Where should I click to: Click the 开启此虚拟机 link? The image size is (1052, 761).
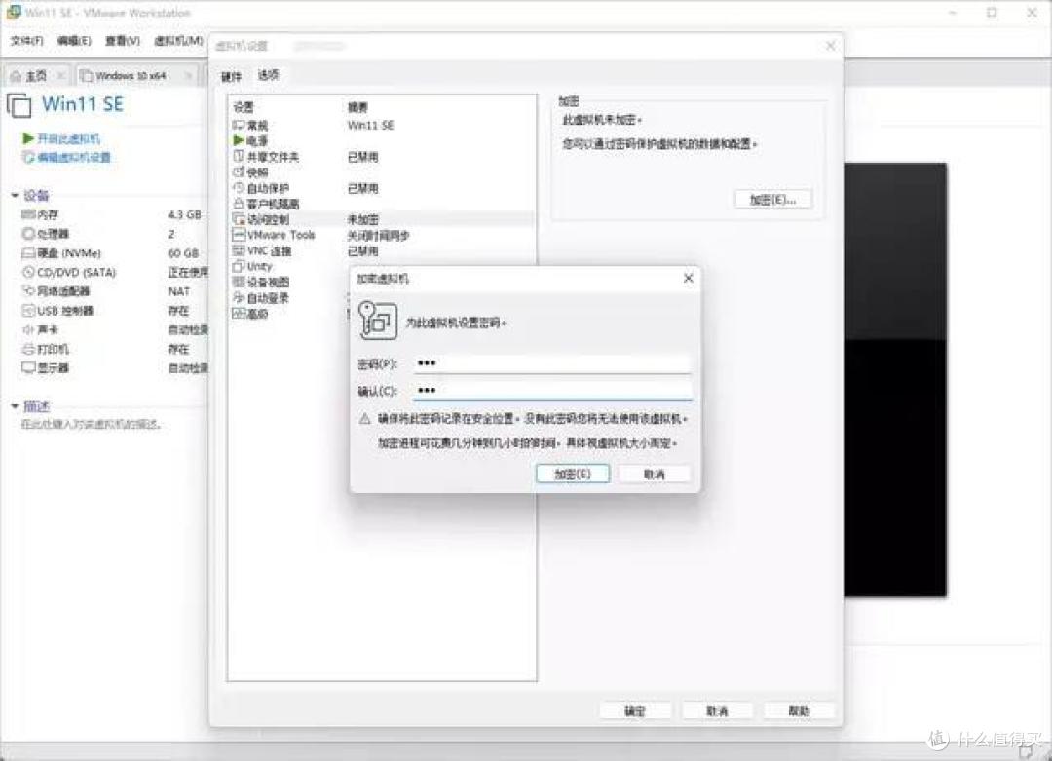[68, 139]
